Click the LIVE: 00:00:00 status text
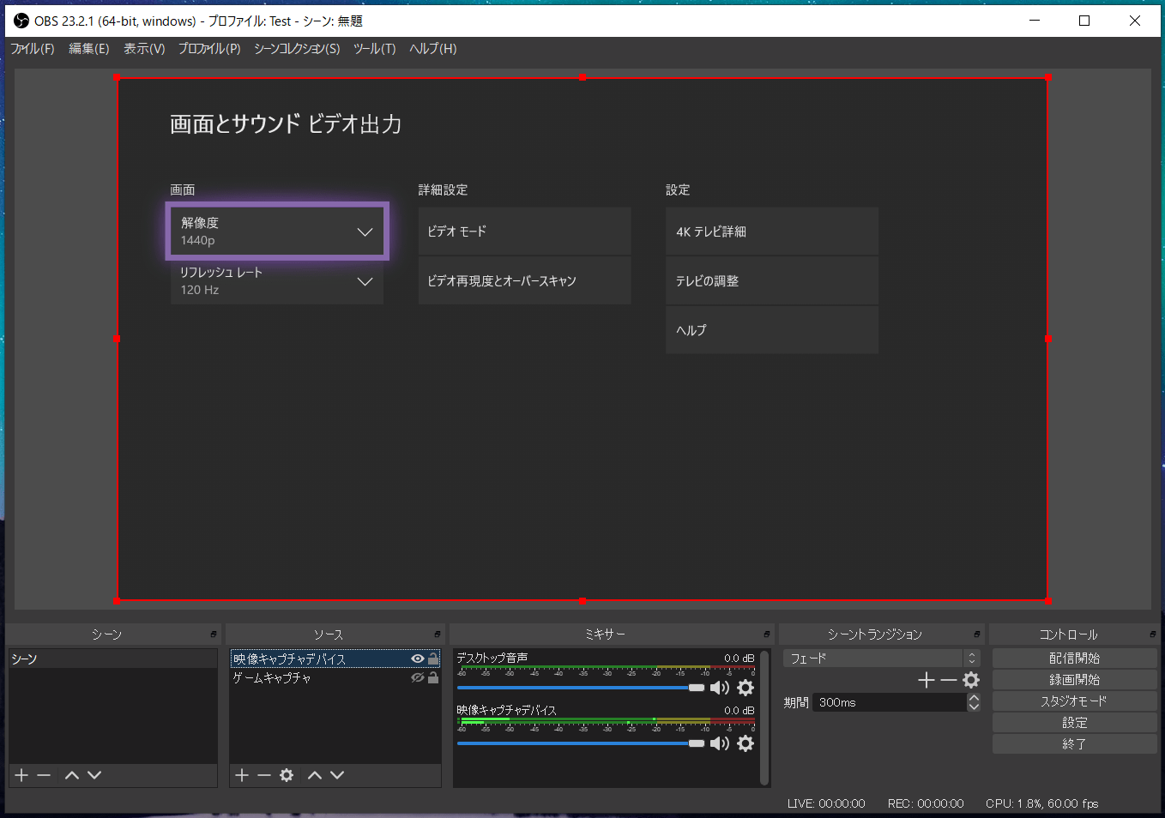Image resolution: width=1165 pixels, height=818 pixels. 826,803
